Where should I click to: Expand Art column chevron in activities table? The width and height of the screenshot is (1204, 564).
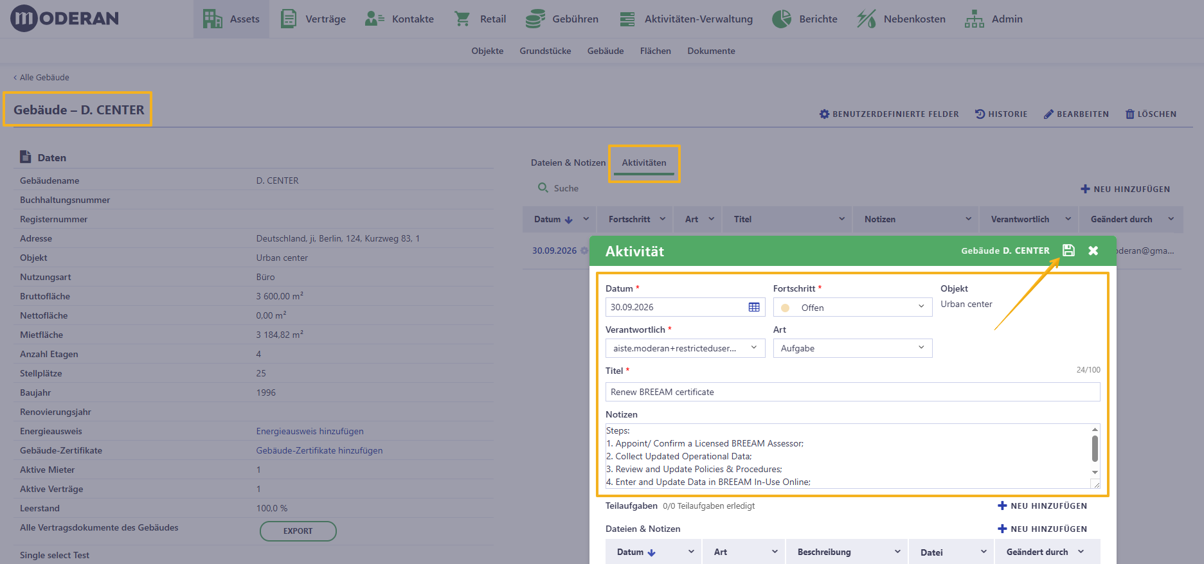[711, 219]
